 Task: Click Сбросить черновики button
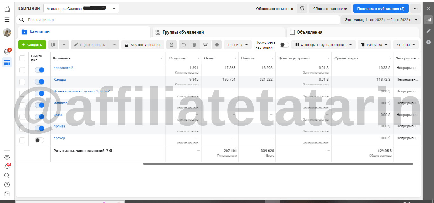330,9
